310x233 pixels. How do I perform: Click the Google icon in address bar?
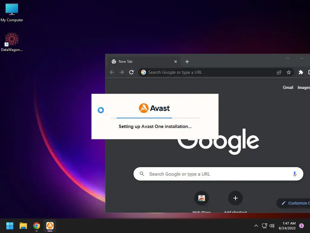point(143,72)
